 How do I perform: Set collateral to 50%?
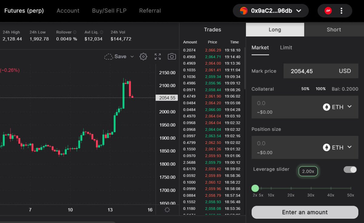coord(305,89)
